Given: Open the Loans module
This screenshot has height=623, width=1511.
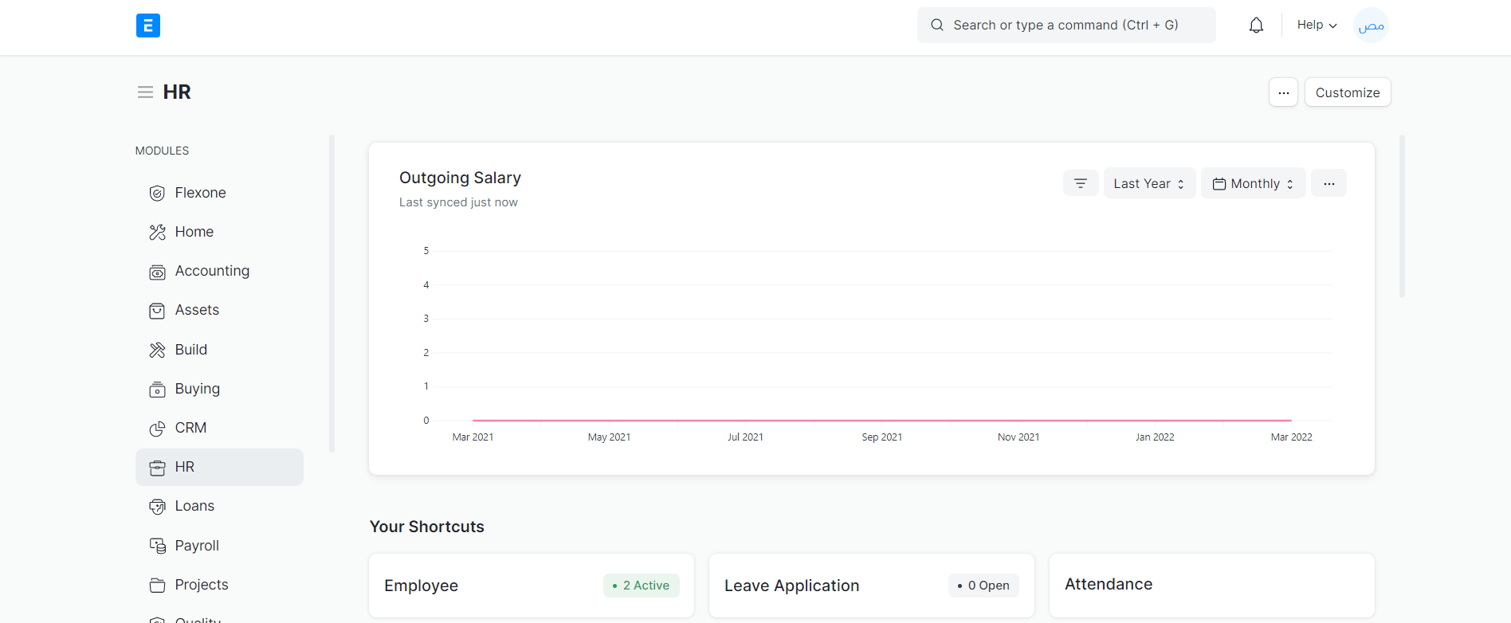Looking at the screenshot, I should [x=194, y=506].
